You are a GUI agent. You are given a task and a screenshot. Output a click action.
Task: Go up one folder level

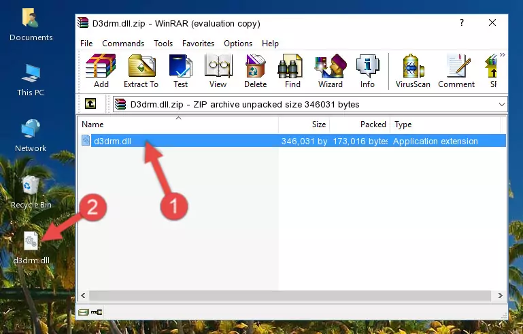coord(90,104)
